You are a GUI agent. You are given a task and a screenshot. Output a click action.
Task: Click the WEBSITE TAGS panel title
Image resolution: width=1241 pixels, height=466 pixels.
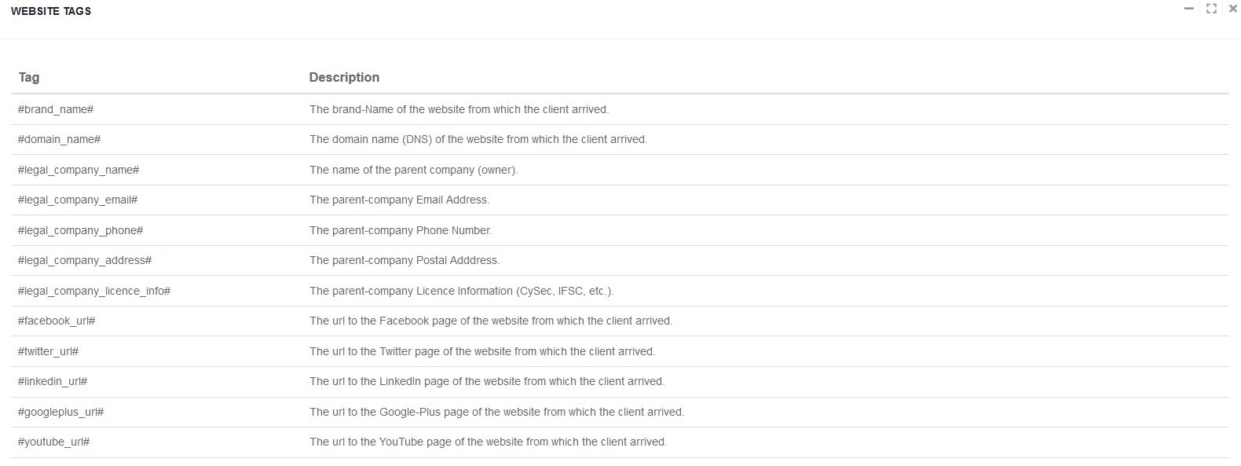51,11
